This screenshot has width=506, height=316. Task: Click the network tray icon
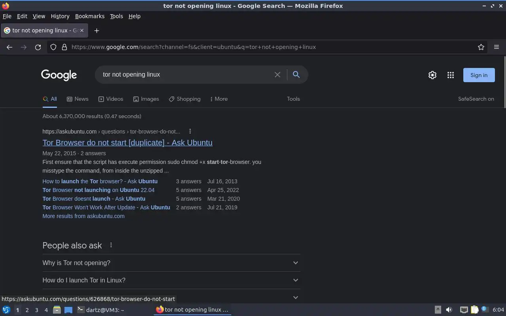(x=464, y=310)
